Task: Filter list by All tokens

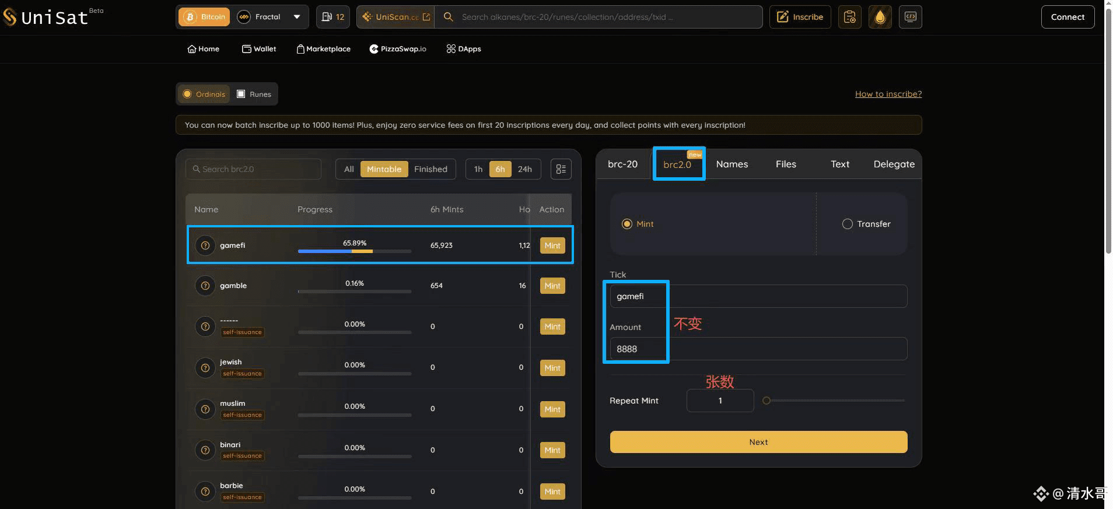Action: click(x=349, y=169)
